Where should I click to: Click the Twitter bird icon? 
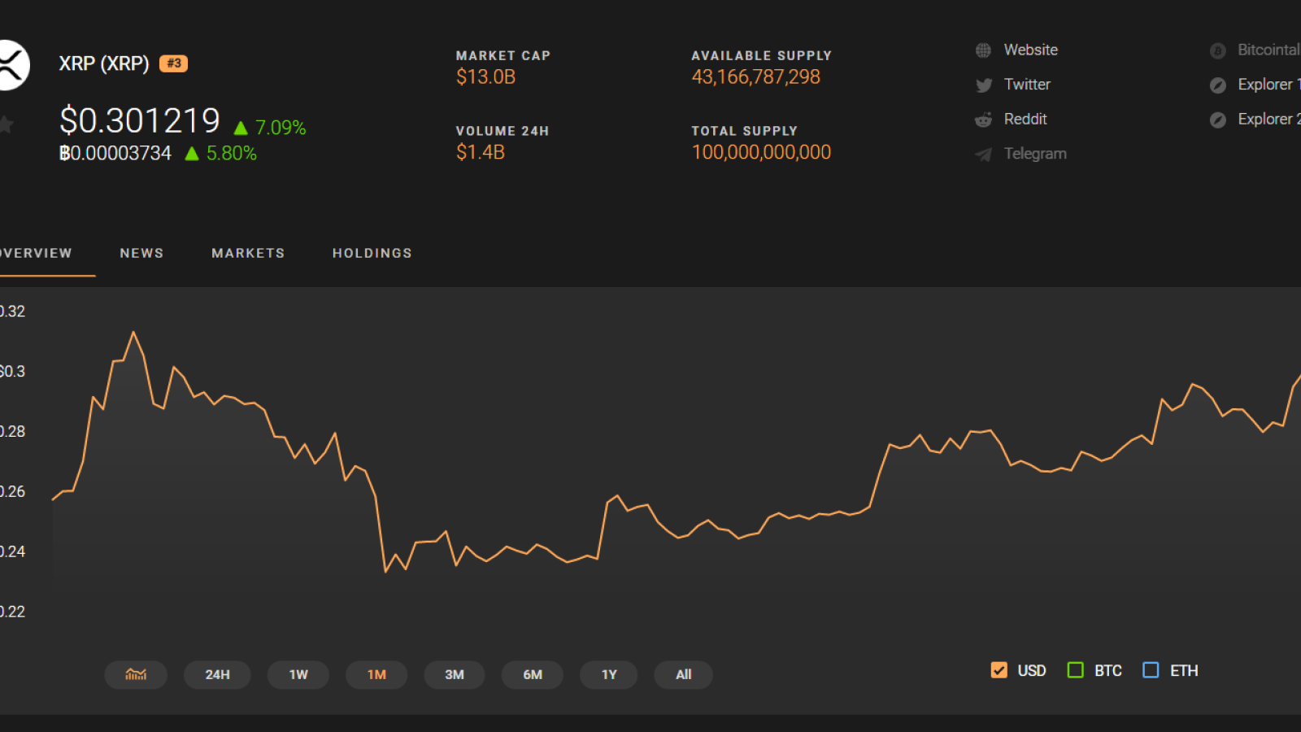pyautogui.click(x=983, y=85)
